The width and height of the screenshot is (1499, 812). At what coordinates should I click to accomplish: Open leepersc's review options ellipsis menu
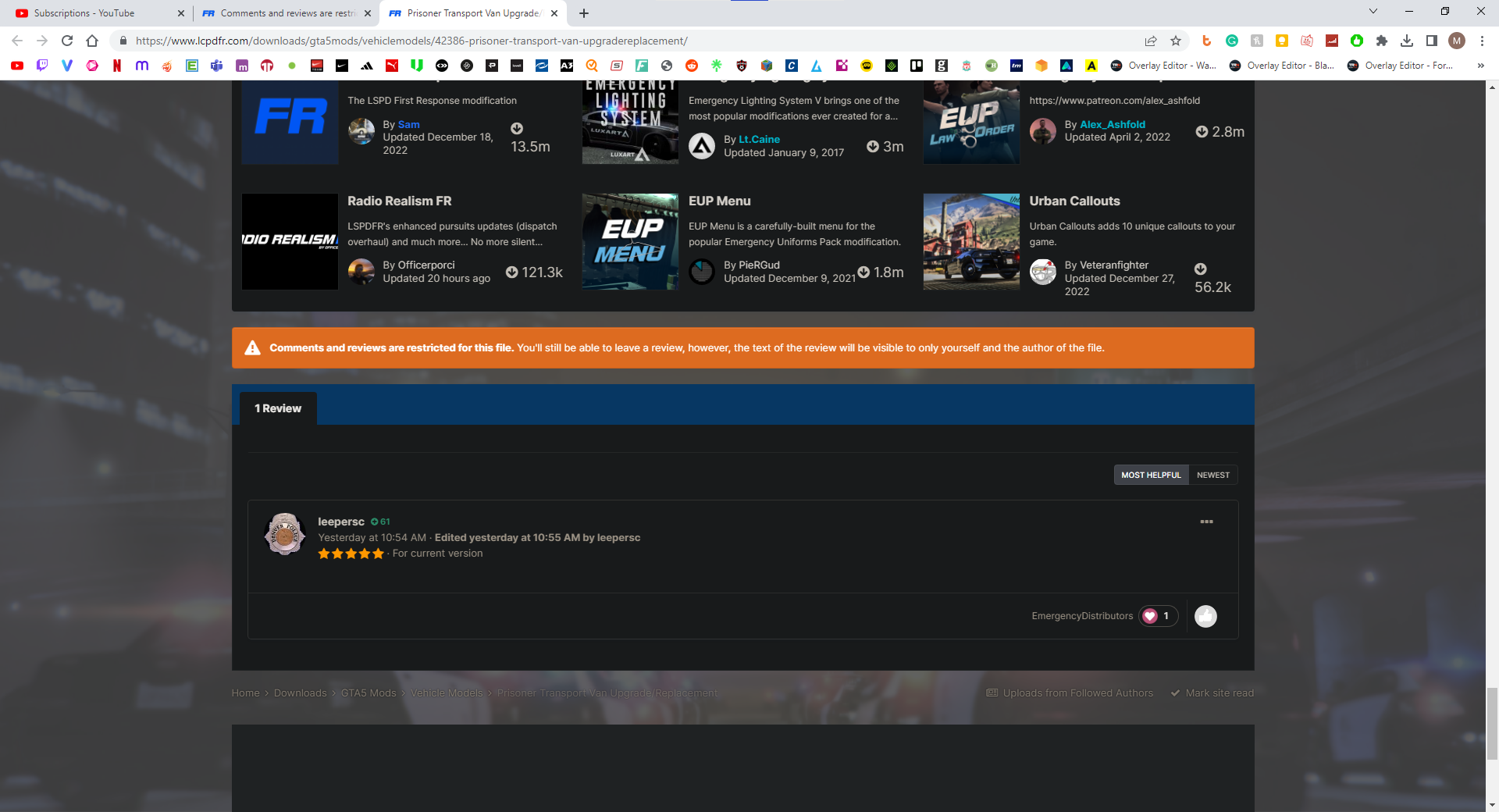coord(1206,522)
